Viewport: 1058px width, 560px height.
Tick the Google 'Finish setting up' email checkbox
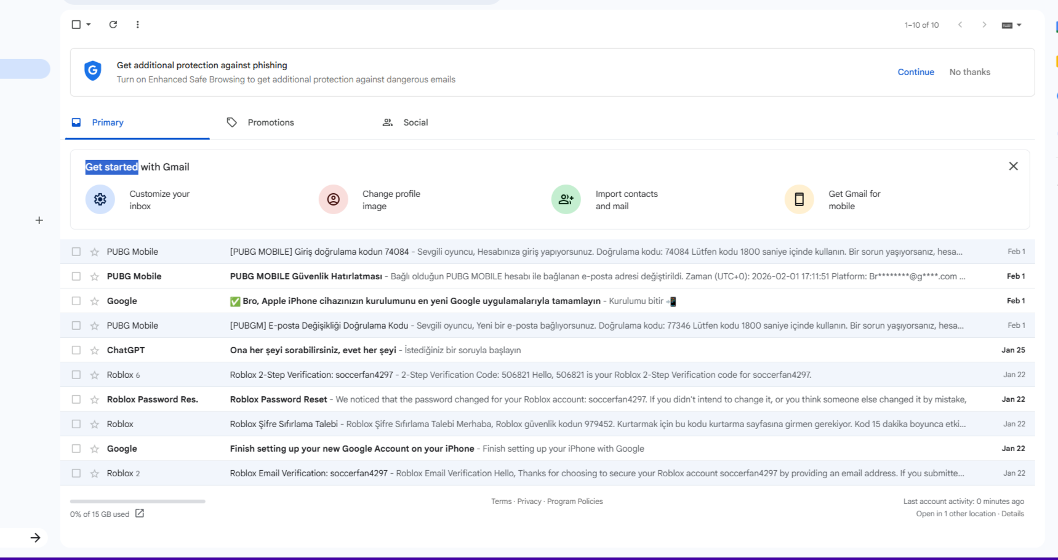[76, 449]
